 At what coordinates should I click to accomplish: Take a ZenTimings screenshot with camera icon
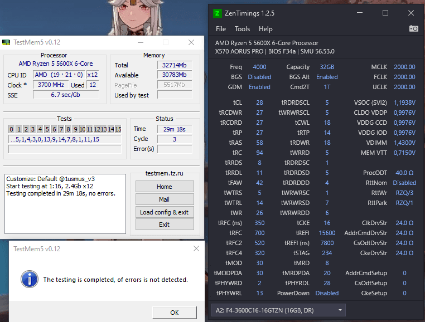[x=414, y=28]
